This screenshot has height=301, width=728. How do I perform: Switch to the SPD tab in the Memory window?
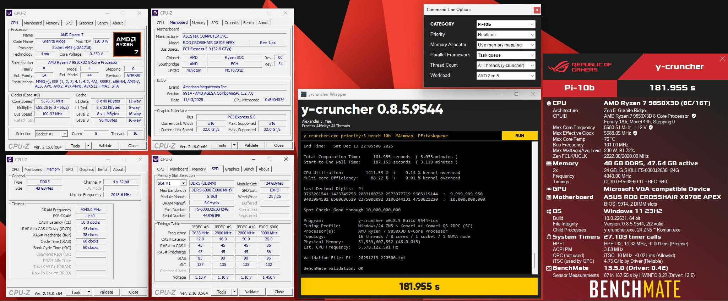(x=70, y=169)
